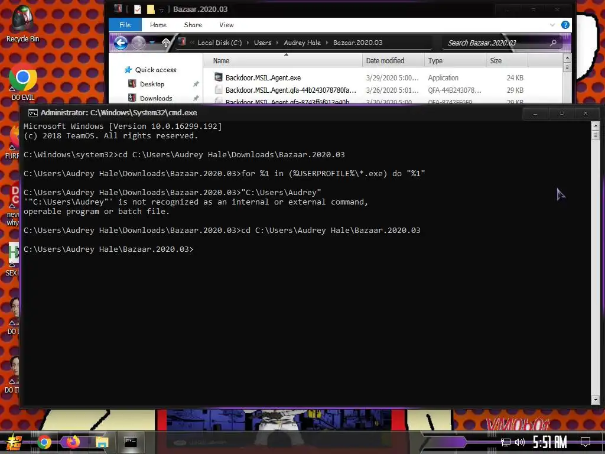Click the Start button on taskbar
605x454 pixels.
pyautogui.click(x=14, y=442)
